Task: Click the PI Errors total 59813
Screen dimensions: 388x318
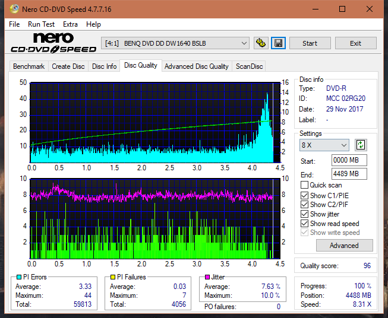Action: click(83, 304)
